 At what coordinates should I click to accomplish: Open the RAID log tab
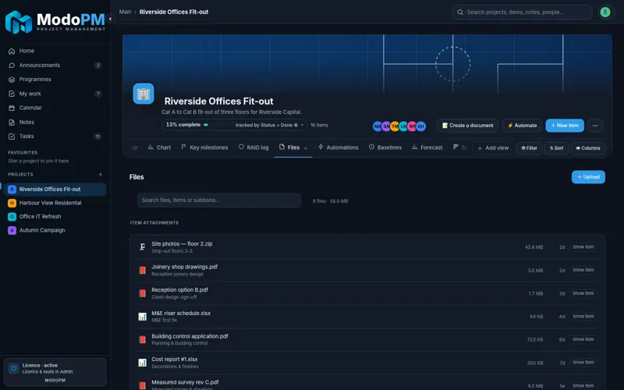[x=253, y=147]
